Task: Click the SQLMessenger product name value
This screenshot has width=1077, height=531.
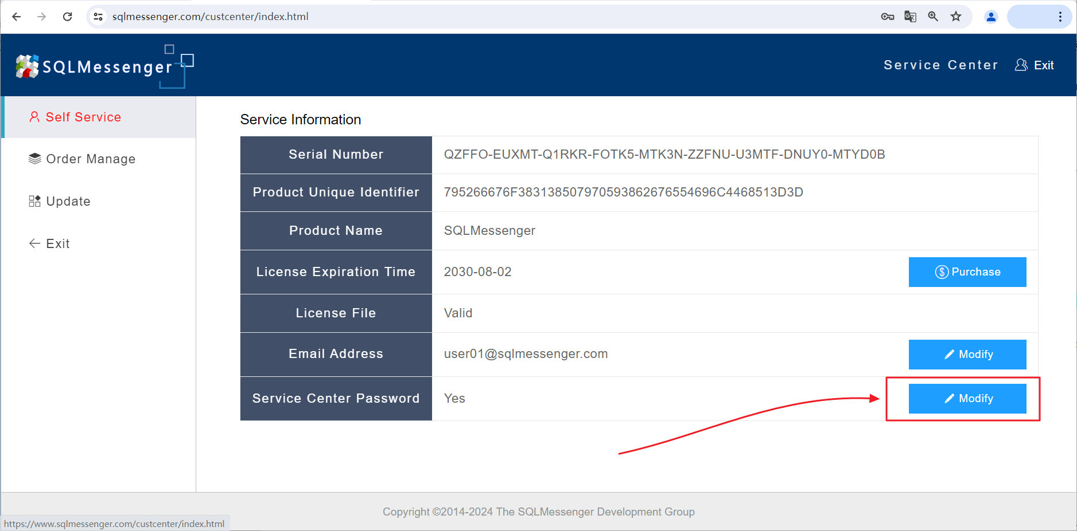Action: click(489, 231)
